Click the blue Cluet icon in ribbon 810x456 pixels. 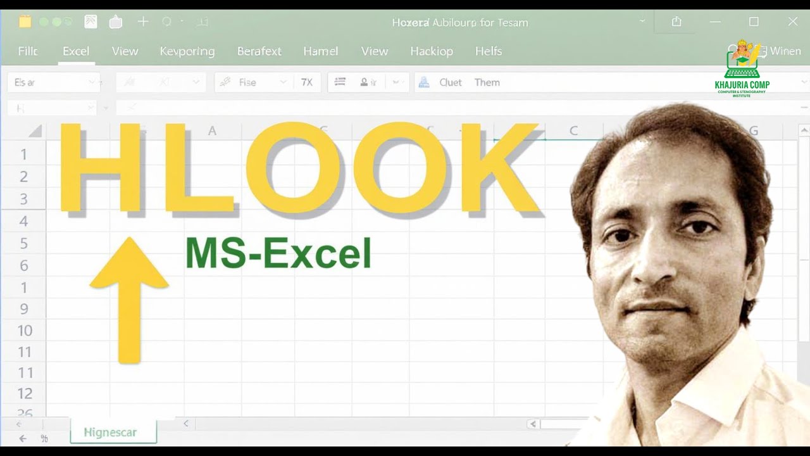tap(425, 82)
